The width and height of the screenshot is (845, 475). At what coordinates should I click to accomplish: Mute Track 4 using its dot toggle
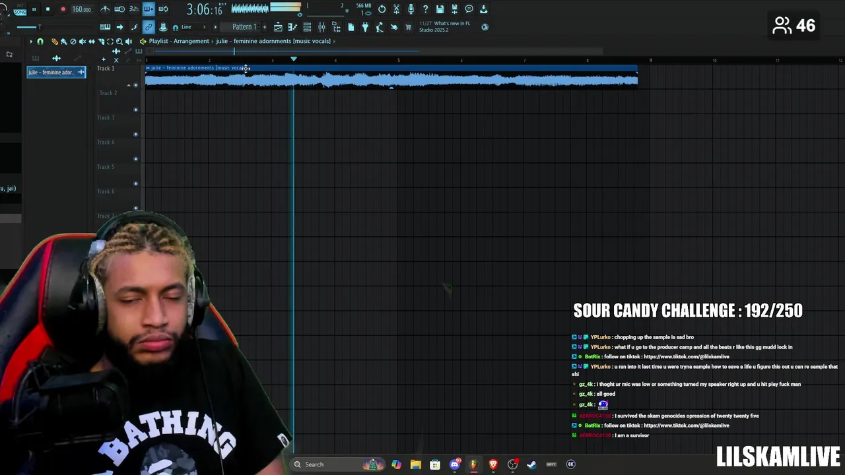(x=136, y=158)
